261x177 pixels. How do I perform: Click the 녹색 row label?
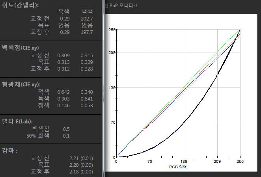44,99
